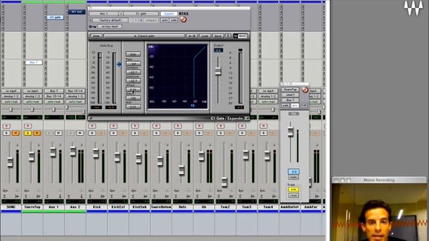Screen dimensions: 429x241
Task: Click the Gate mode button in C1
Action: [133, 54]
